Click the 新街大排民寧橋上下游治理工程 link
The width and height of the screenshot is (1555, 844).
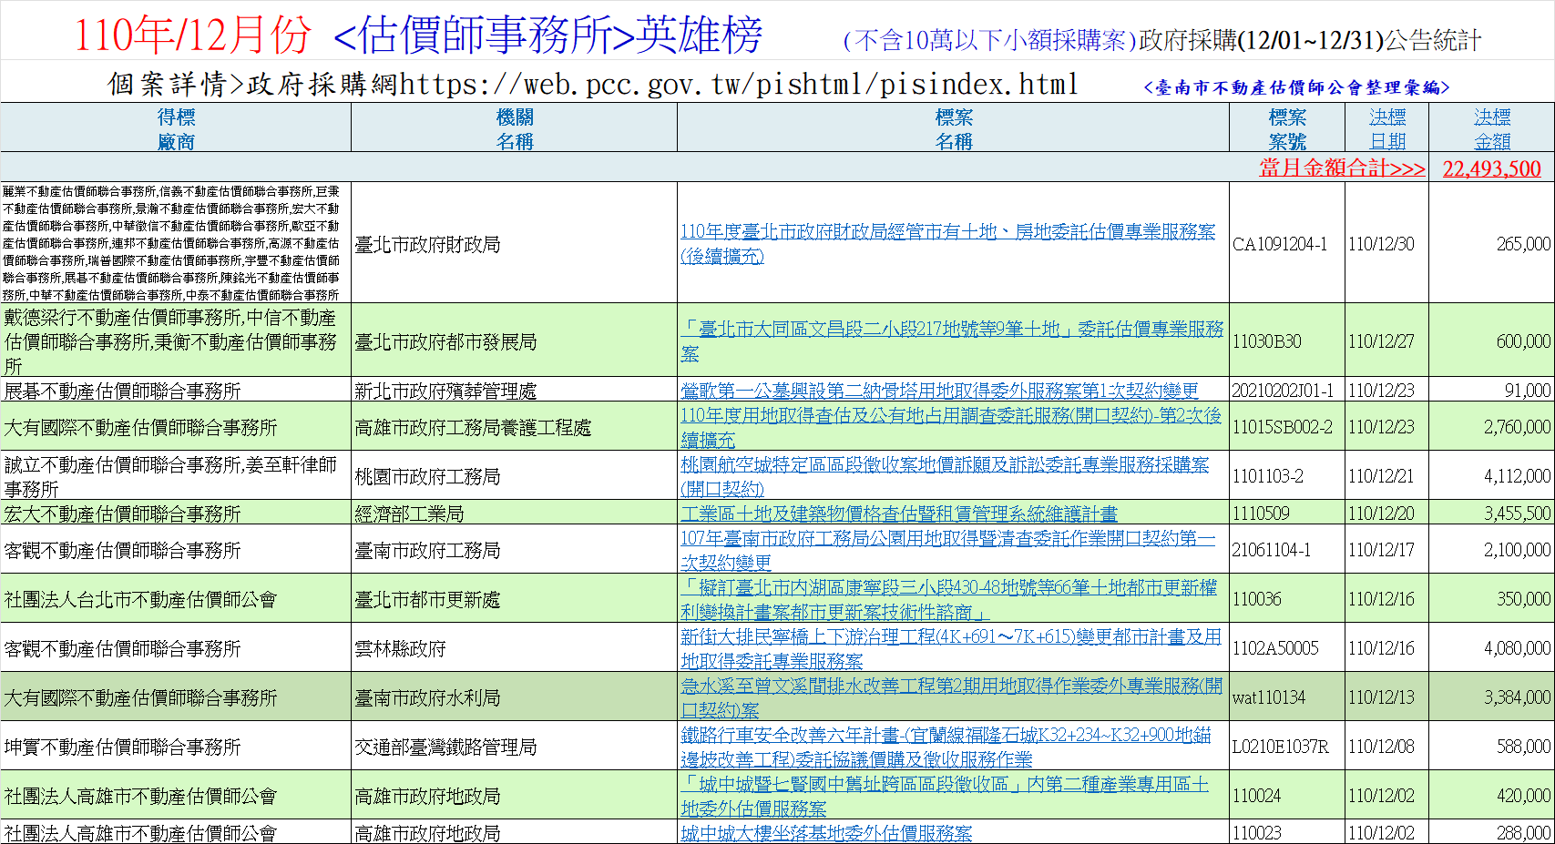[x=951, y=636]
